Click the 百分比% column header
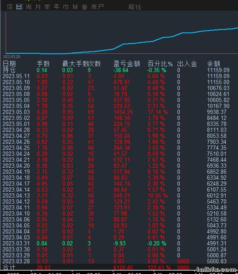This screenshot has height=274, width=238. (x=160, y=64)
